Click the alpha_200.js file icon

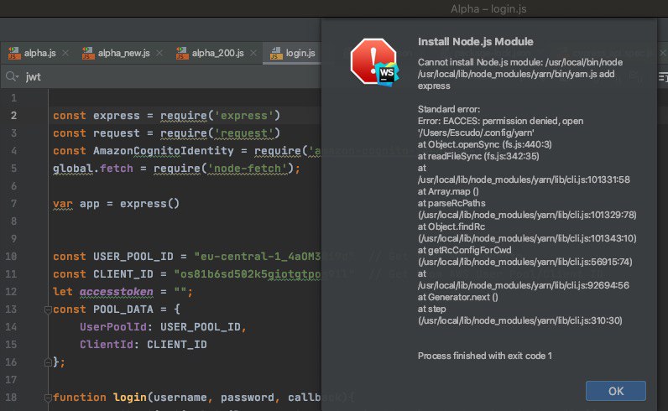pos(182,53)
